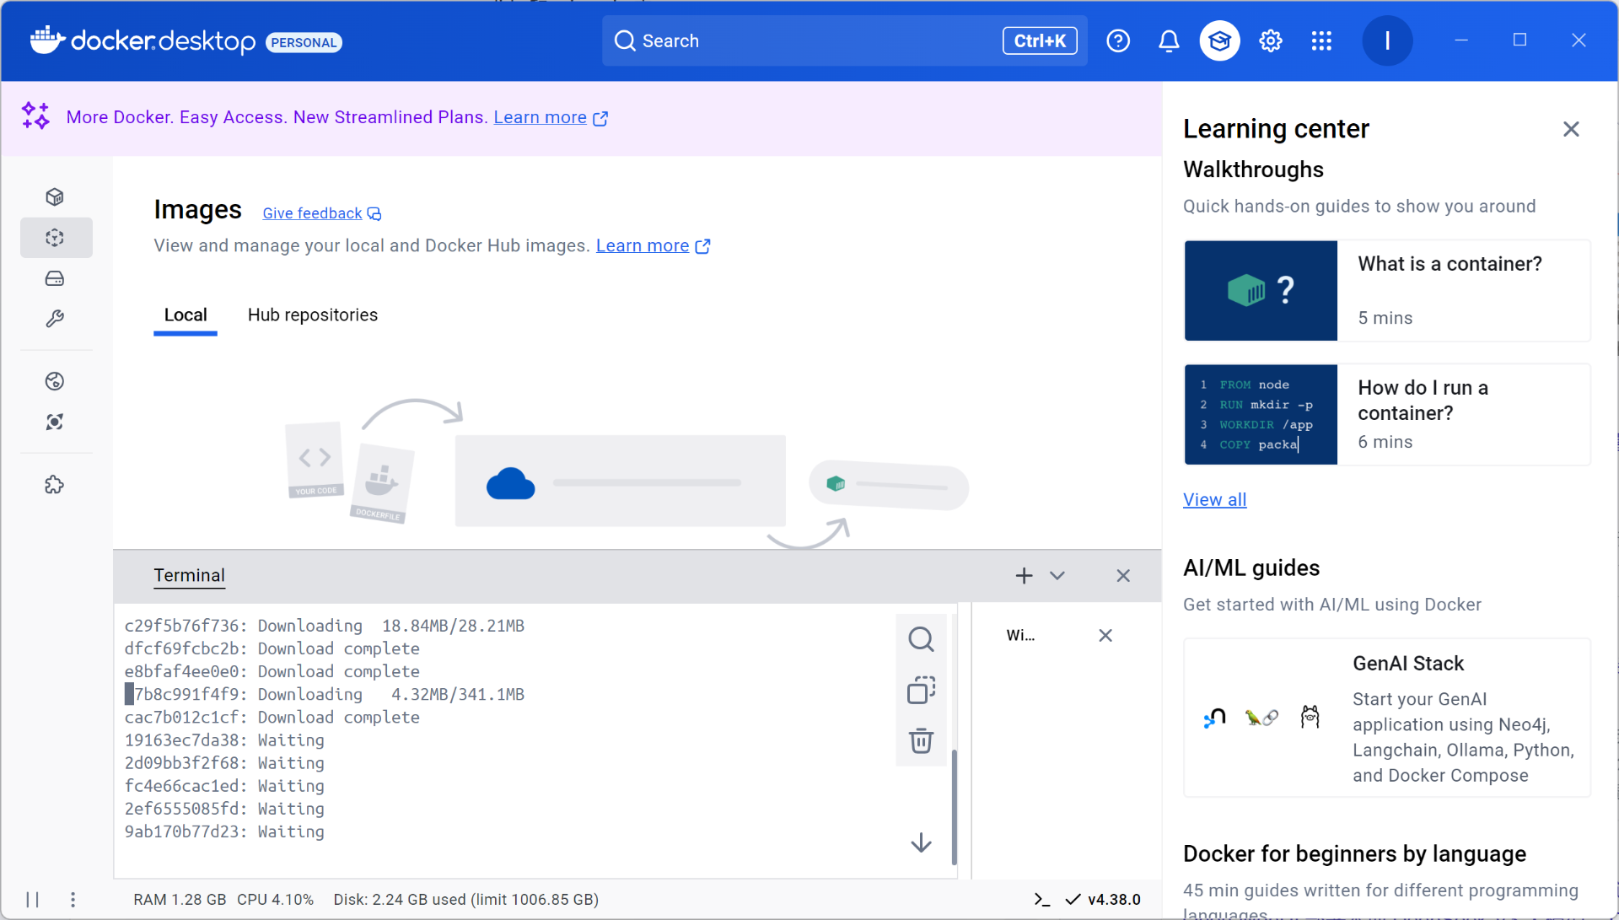Expand the terminal options chevron

tap(1057, 575)
